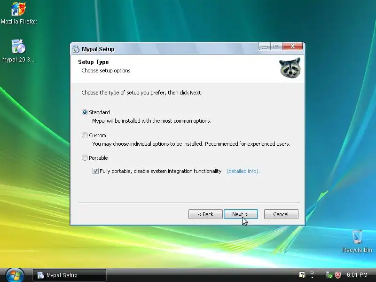Click the 'Choose the type of setup' instruction
Viewport: 376px width, 282px height.
pos(142,93)
